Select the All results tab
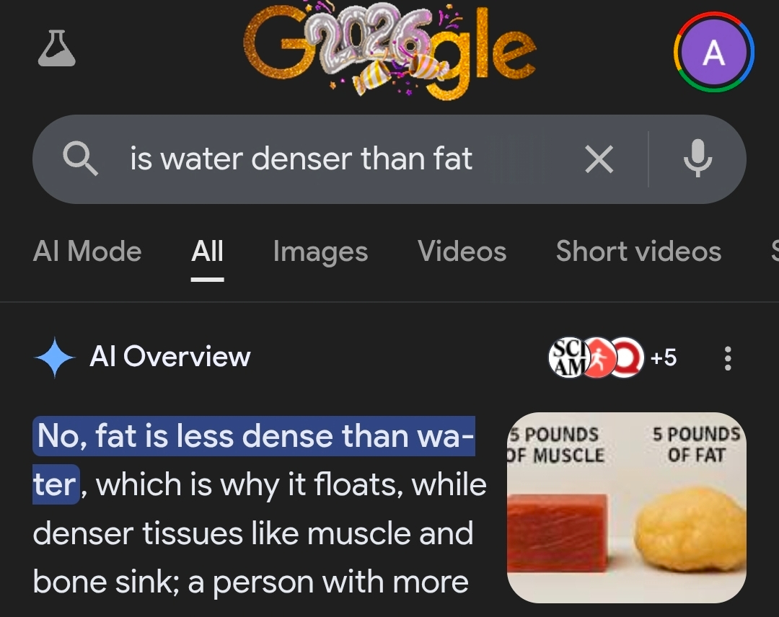This screenshot has height=617, width=779. pyautogui.click(x=207, y=251)
